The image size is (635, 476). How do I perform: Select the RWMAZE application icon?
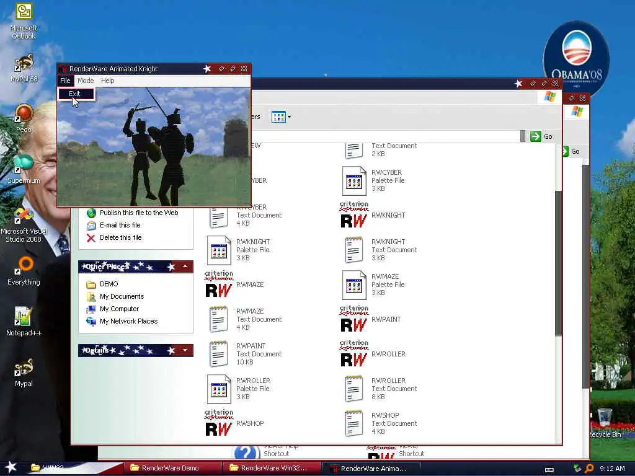[x=219, y=284]
